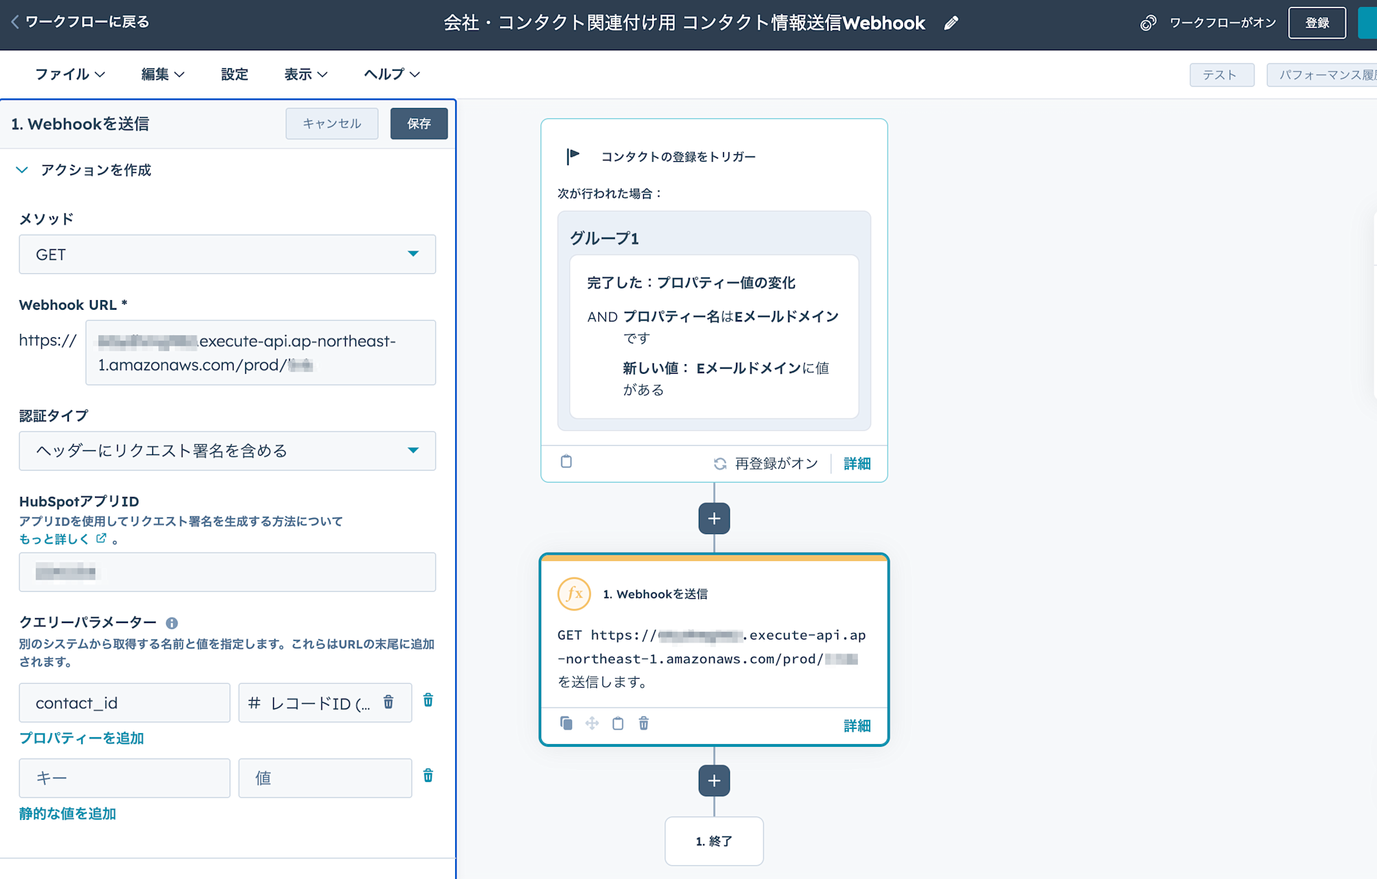Image resolution: width=1377 pixels, height=879 pixels.
Task: Click the 保存 button
Action: click(419, 124)
